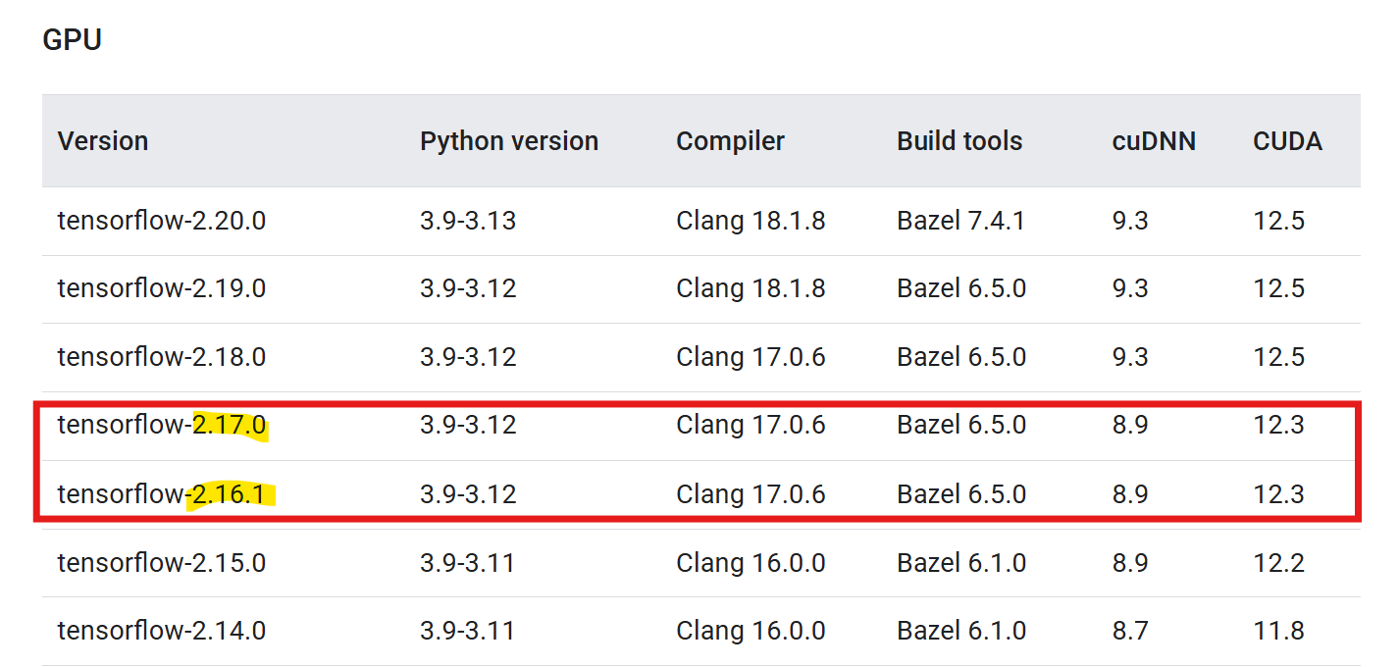This screenshot has height=667, width=1399.
Task: Select the tensorflow-2.18.0 version cell
Action: pyautogui.click(x=161, y=357)
